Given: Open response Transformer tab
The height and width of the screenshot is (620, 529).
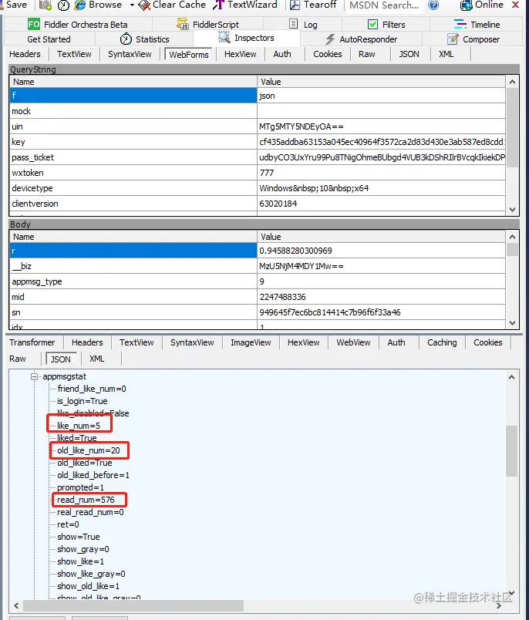Looking at the screenshot, I should [32, 342].
